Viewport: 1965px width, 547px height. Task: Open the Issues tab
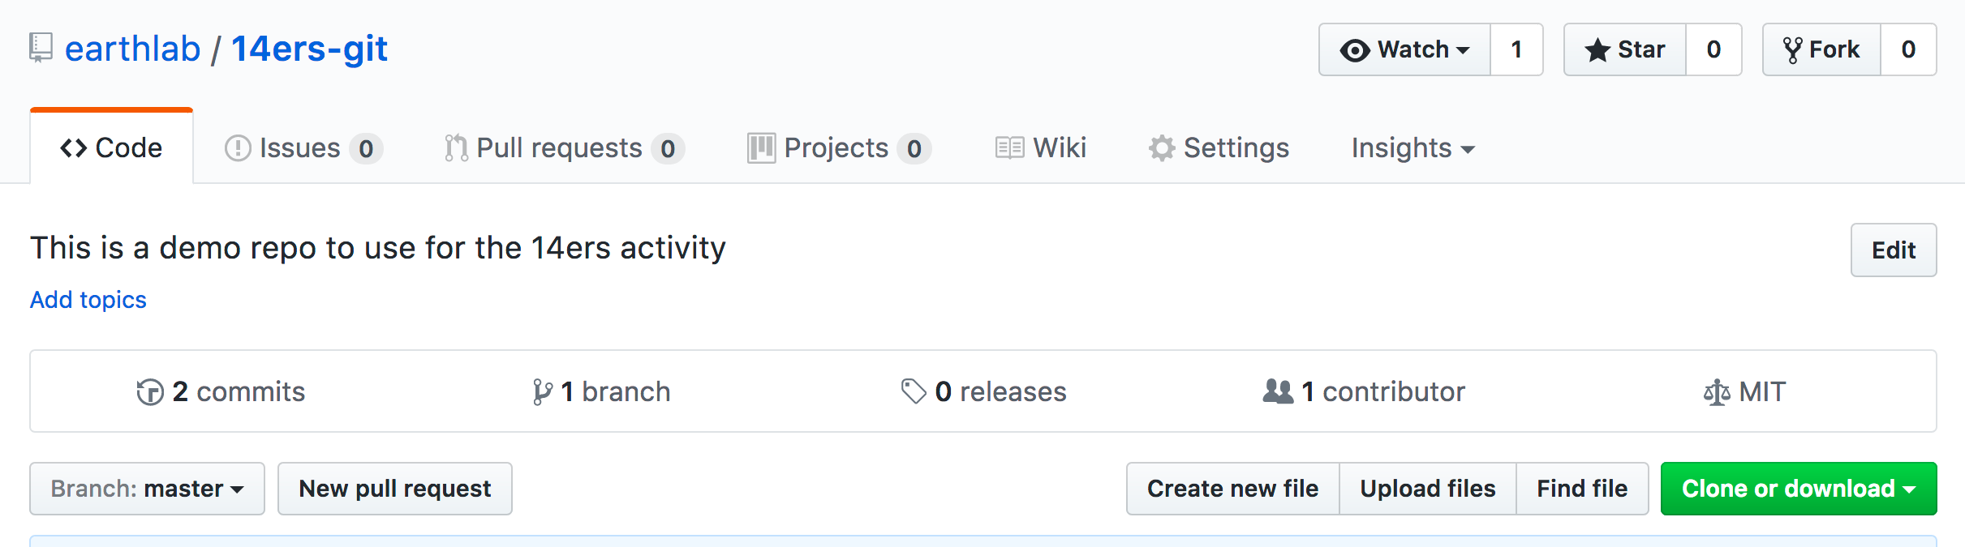pyautogui.click(x=303, y=147)
